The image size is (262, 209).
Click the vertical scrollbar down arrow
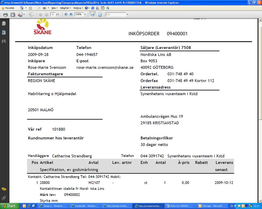[260, 201]
